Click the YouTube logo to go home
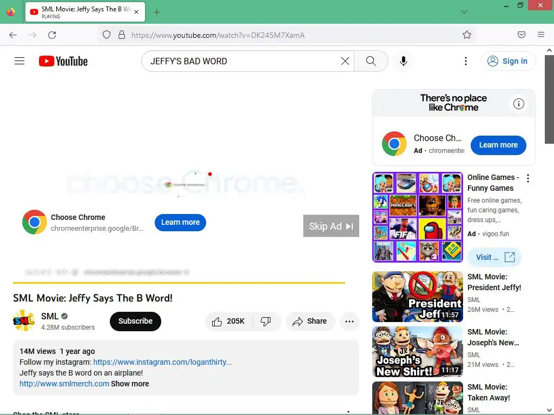Image resolution: width=554 pixels, height=415 pixels. (63, 61)
